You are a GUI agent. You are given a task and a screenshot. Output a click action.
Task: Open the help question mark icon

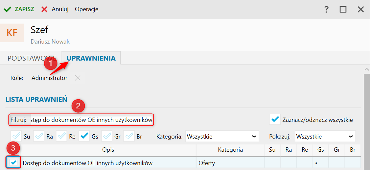pyautogui.click(x=326, y=9)
